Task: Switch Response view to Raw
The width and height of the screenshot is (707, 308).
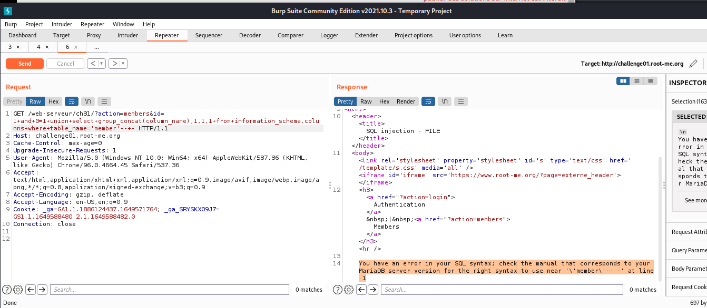Action: [366, 101]
